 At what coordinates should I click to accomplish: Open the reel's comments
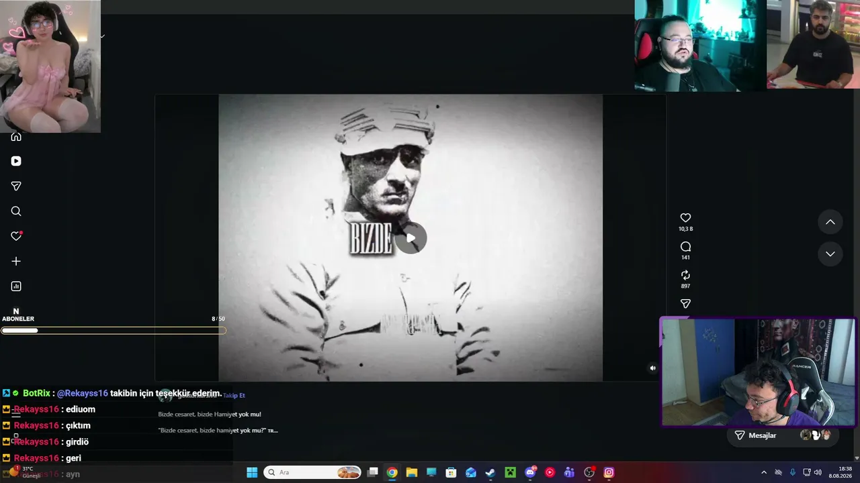click(x=685, y=247)
